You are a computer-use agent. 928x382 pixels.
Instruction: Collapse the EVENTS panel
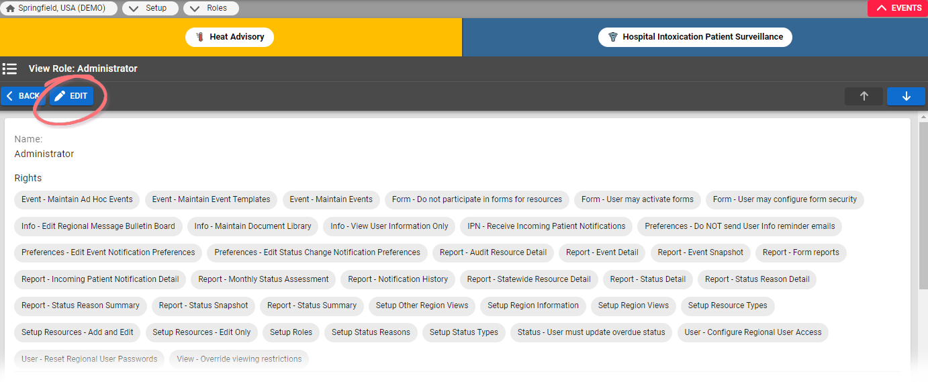click(x=898, y=8)
